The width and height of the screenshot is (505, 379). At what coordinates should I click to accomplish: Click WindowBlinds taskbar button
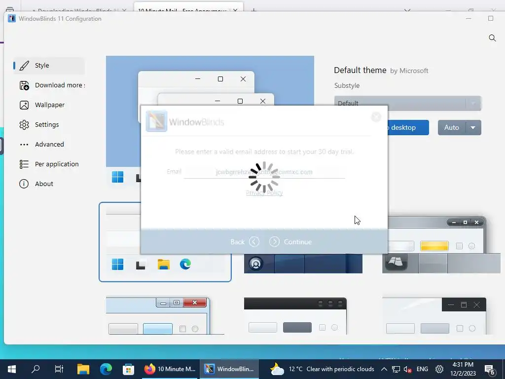229,369
